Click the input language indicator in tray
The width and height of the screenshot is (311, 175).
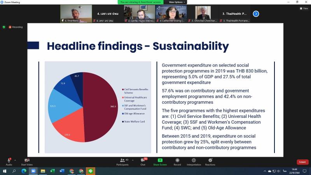285,171
